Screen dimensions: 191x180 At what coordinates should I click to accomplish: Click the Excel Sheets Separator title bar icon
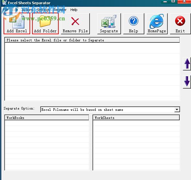tap(5, 3)
